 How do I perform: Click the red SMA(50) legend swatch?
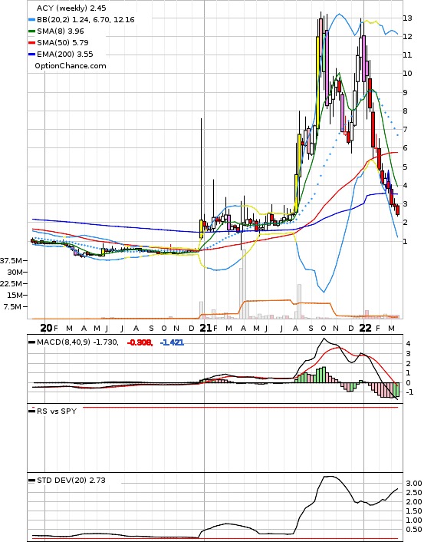tap(31, 42)
